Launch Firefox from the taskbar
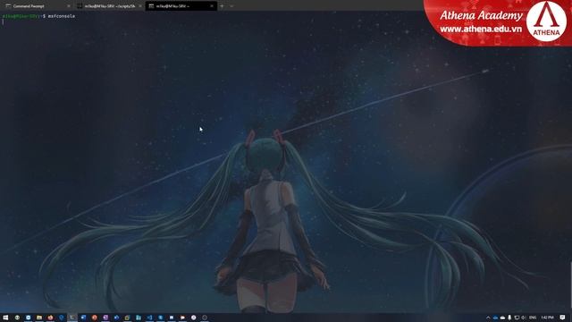This screenshot has width=572, height=322. (x=50, y=318)
